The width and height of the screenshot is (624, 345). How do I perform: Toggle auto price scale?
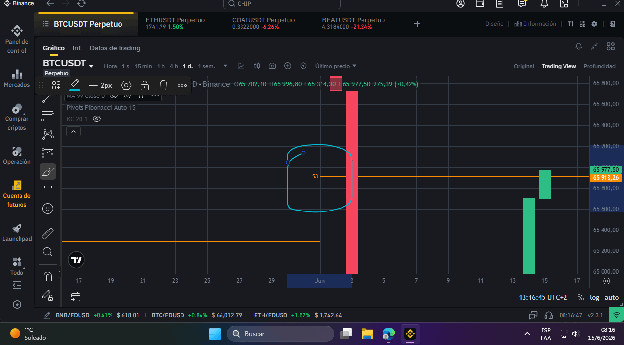point(612,297)
